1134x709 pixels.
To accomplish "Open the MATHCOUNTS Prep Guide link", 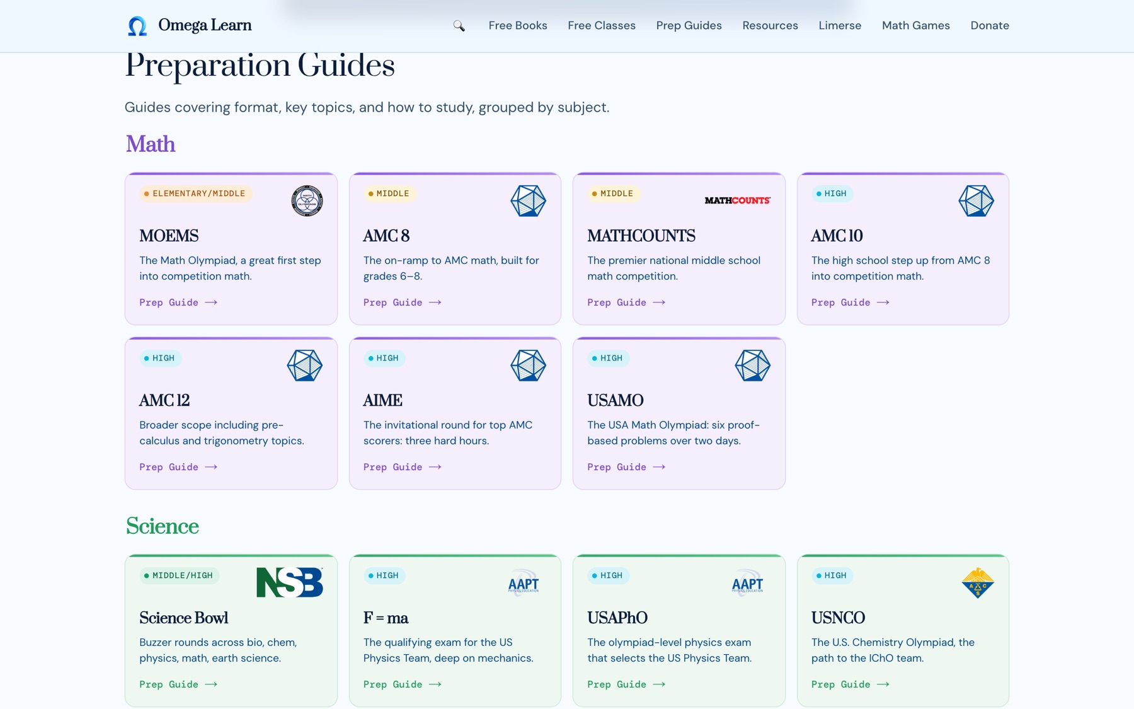I will coord(626,303).
